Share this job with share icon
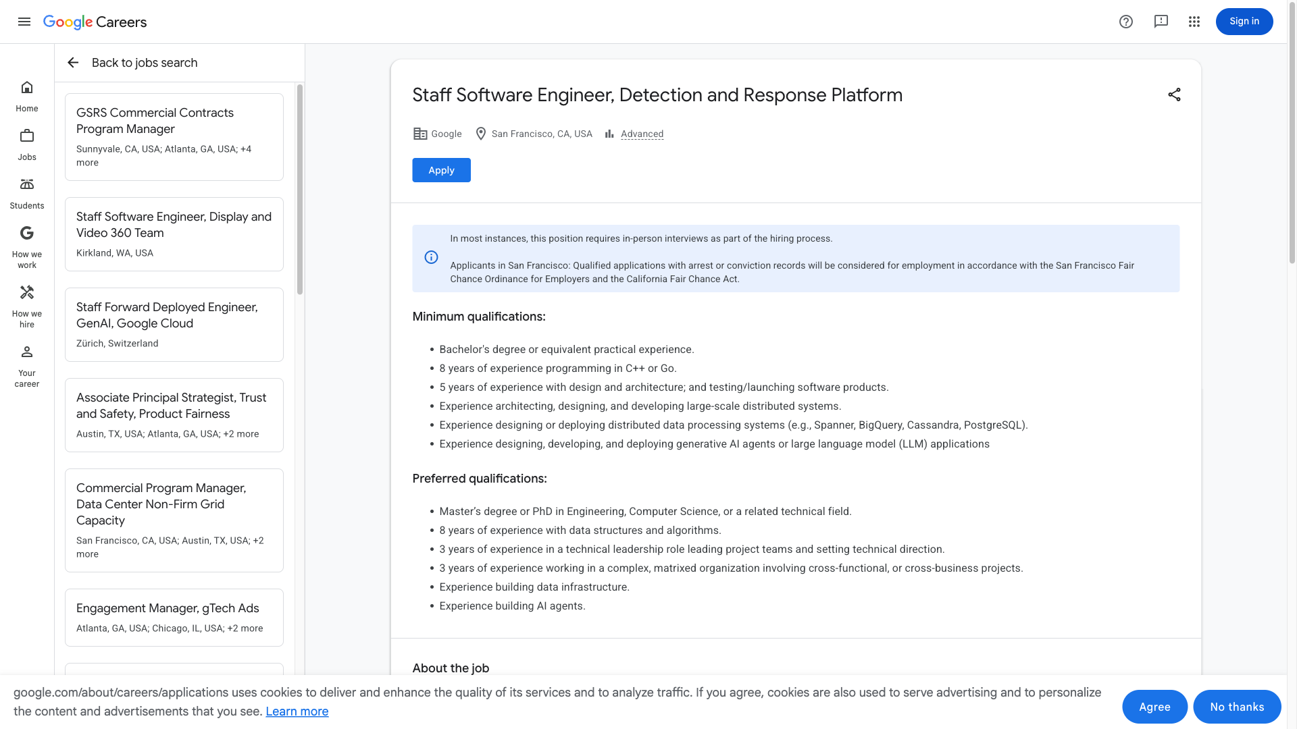The width and height of the screenshot is (1297, 729). [x=1175, y=94]
